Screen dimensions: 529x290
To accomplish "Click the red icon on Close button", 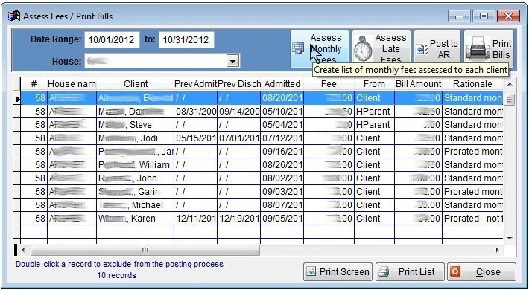I will pyautogui.click(x=456, y=271).
